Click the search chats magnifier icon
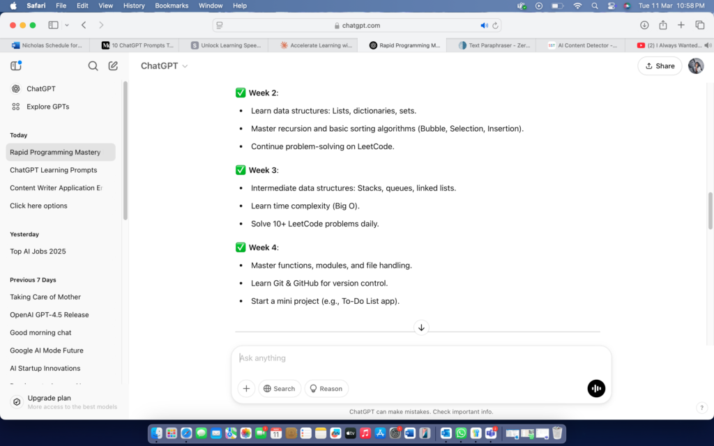The height and width of the screenshot is (446, 714). [x=93, y=66]
